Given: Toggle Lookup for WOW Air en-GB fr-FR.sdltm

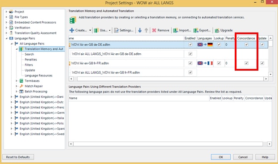Looking at the screenshot, I should [x=219, y=63].
